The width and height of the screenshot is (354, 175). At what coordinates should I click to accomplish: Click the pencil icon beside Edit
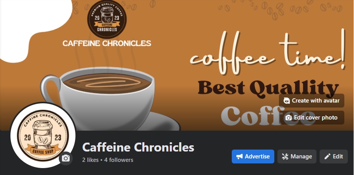327,156
